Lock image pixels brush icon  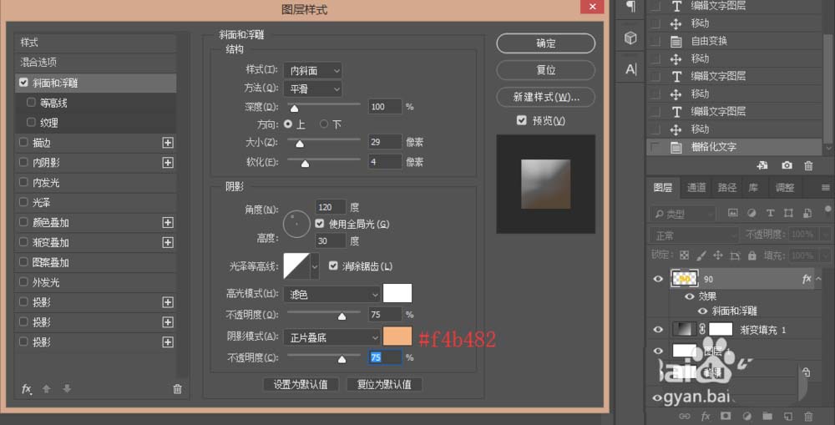(x=701, y=256)
